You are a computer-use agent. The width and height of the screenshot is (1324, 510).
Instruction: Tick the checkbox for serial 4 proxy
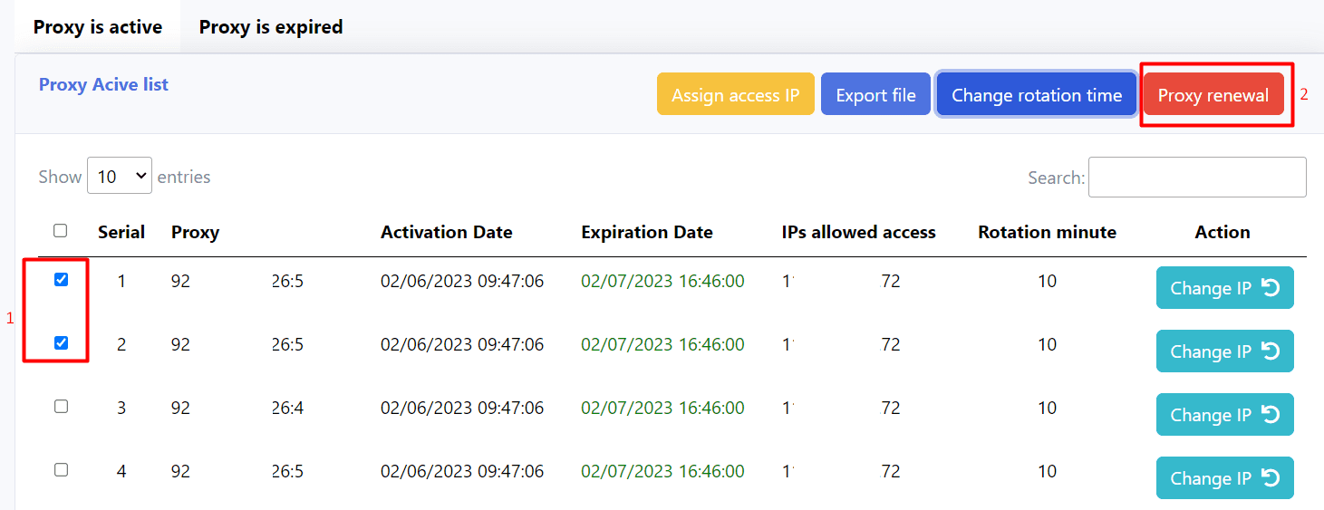click(x=62, y=470)
